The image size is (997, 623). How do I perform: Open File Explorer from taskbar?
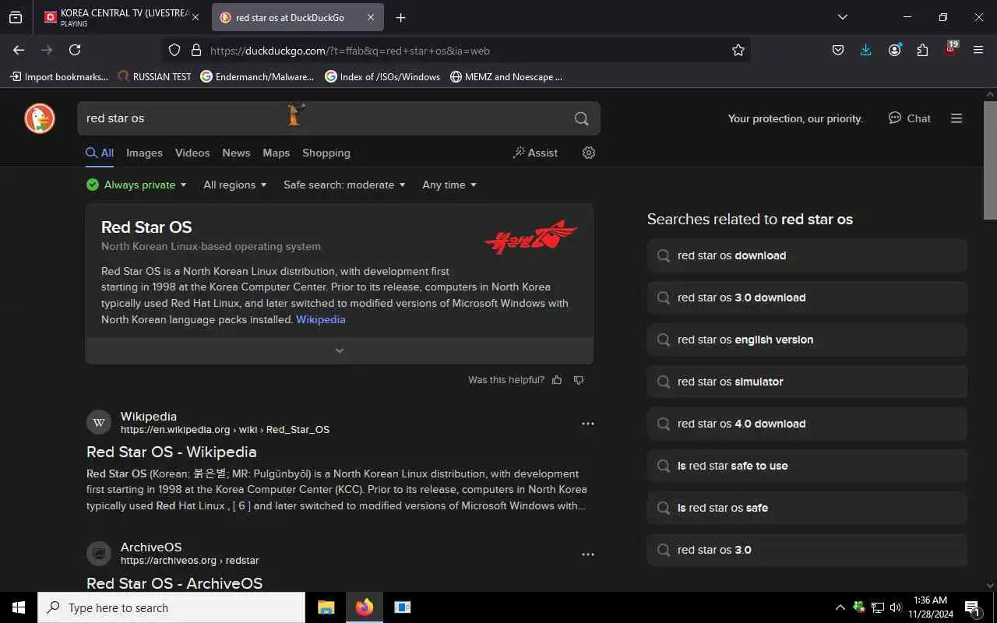326,607
